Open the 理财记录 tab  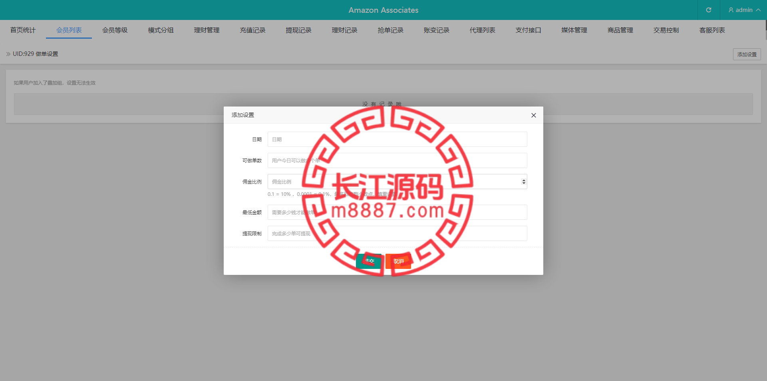pos(344,30)
